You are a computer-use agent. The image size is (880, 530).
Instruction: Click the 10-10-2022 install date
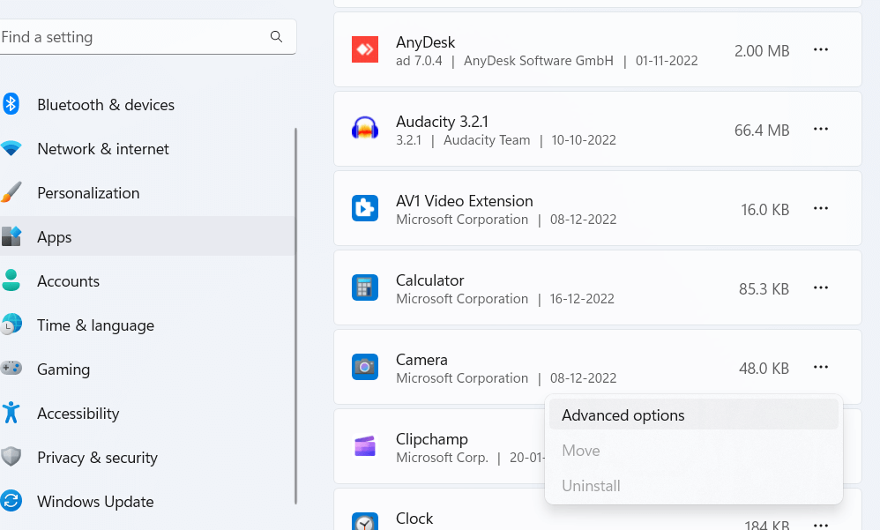pos(584,140)
